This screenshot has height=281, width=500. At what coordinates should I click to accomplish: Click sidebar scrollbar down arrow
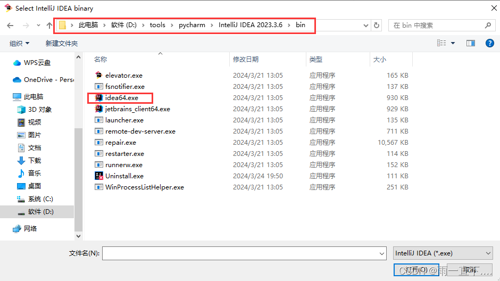(x=78, y=236)
